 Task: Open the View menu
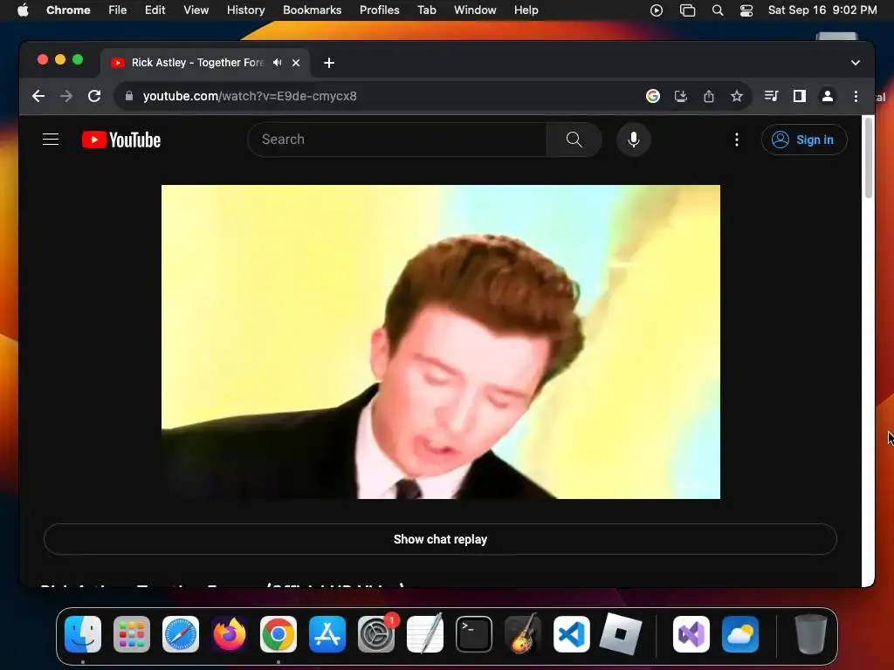pyautogui.click(x=196, y=10)
